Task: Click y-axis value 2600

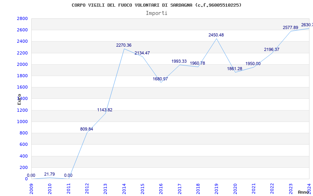Action: [x=22, y=30]
